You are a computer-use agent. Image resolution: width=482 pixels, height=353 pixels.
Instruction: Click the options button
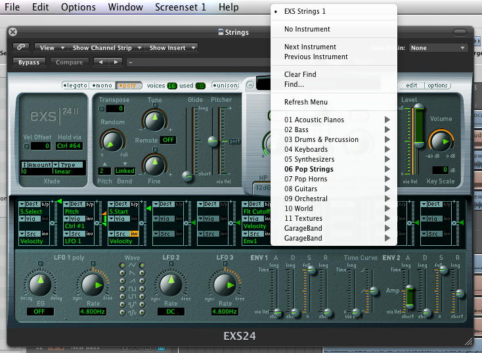[437, 85]
